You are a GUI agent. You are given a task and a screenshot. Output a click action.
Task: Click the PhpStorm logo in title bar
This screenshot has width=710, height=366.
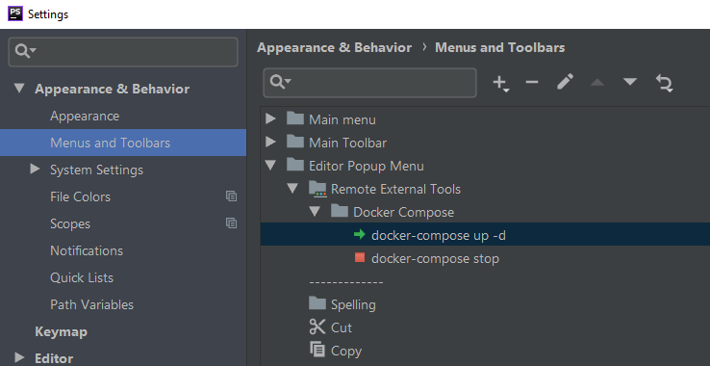(15, 13)
